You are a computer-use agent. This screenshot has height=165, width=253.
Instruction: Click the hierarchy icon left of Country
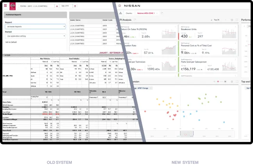click(x=121, y=13)
